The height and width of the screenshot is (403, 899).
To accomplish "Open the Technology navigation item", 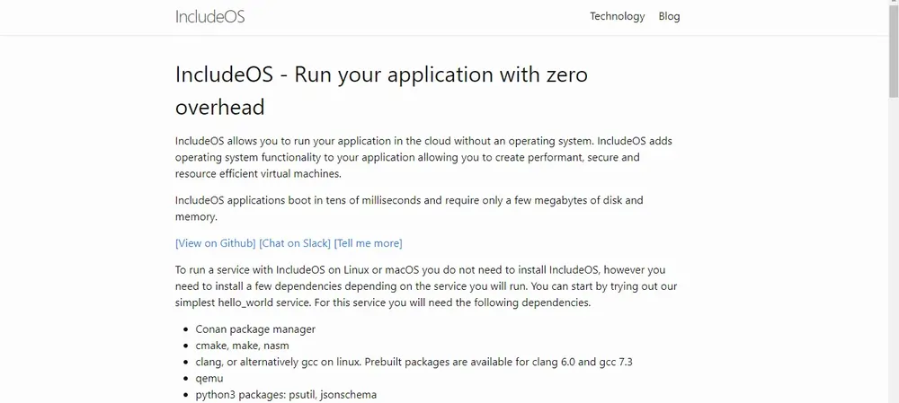I will [617, 16].
